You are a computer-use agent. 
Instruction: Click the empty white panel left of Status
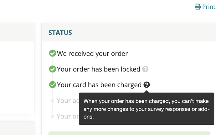(x=17, y=78)
